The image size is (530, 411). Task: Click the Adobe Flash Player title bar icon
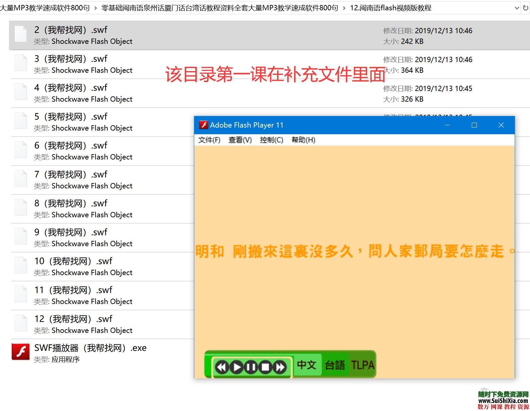[x=203, y=125]
